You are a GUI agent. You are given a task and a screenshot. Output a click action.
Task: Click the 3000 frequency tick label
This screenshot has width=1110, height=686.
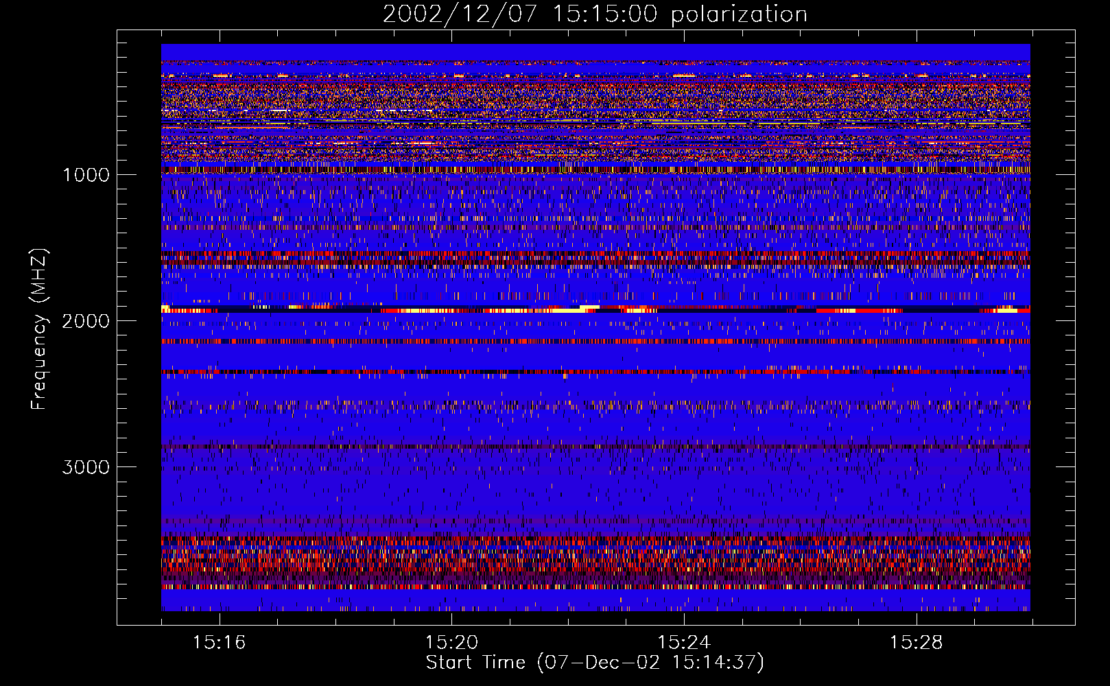(x=86, y=467)
